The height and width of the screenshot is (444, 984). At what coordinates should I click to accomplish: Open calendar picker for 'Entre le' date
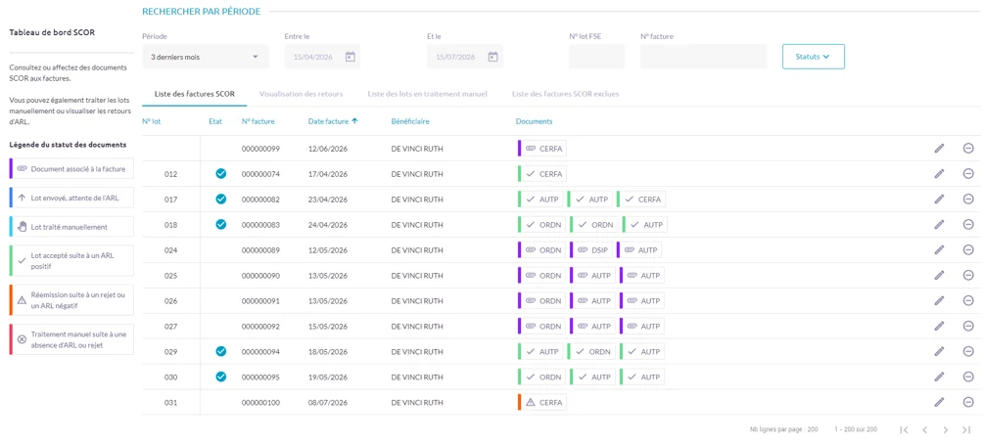coord(351,57)
